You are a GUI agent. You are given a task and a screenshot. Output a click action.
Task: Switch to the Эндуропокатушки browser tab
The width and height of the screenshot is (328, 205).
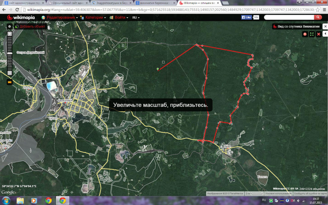[x=112, y=3]
